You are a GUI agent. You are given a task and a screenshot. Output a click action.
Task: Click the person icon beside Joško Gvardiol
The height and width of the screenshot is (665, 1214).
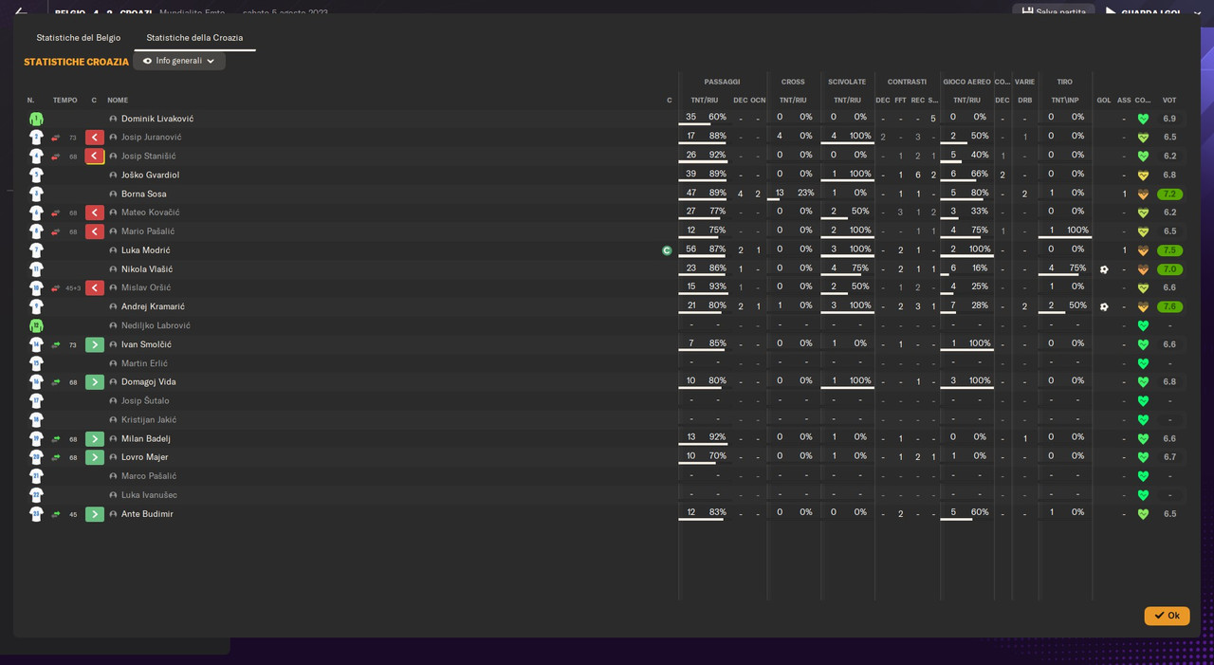click(x=113, y=175)
